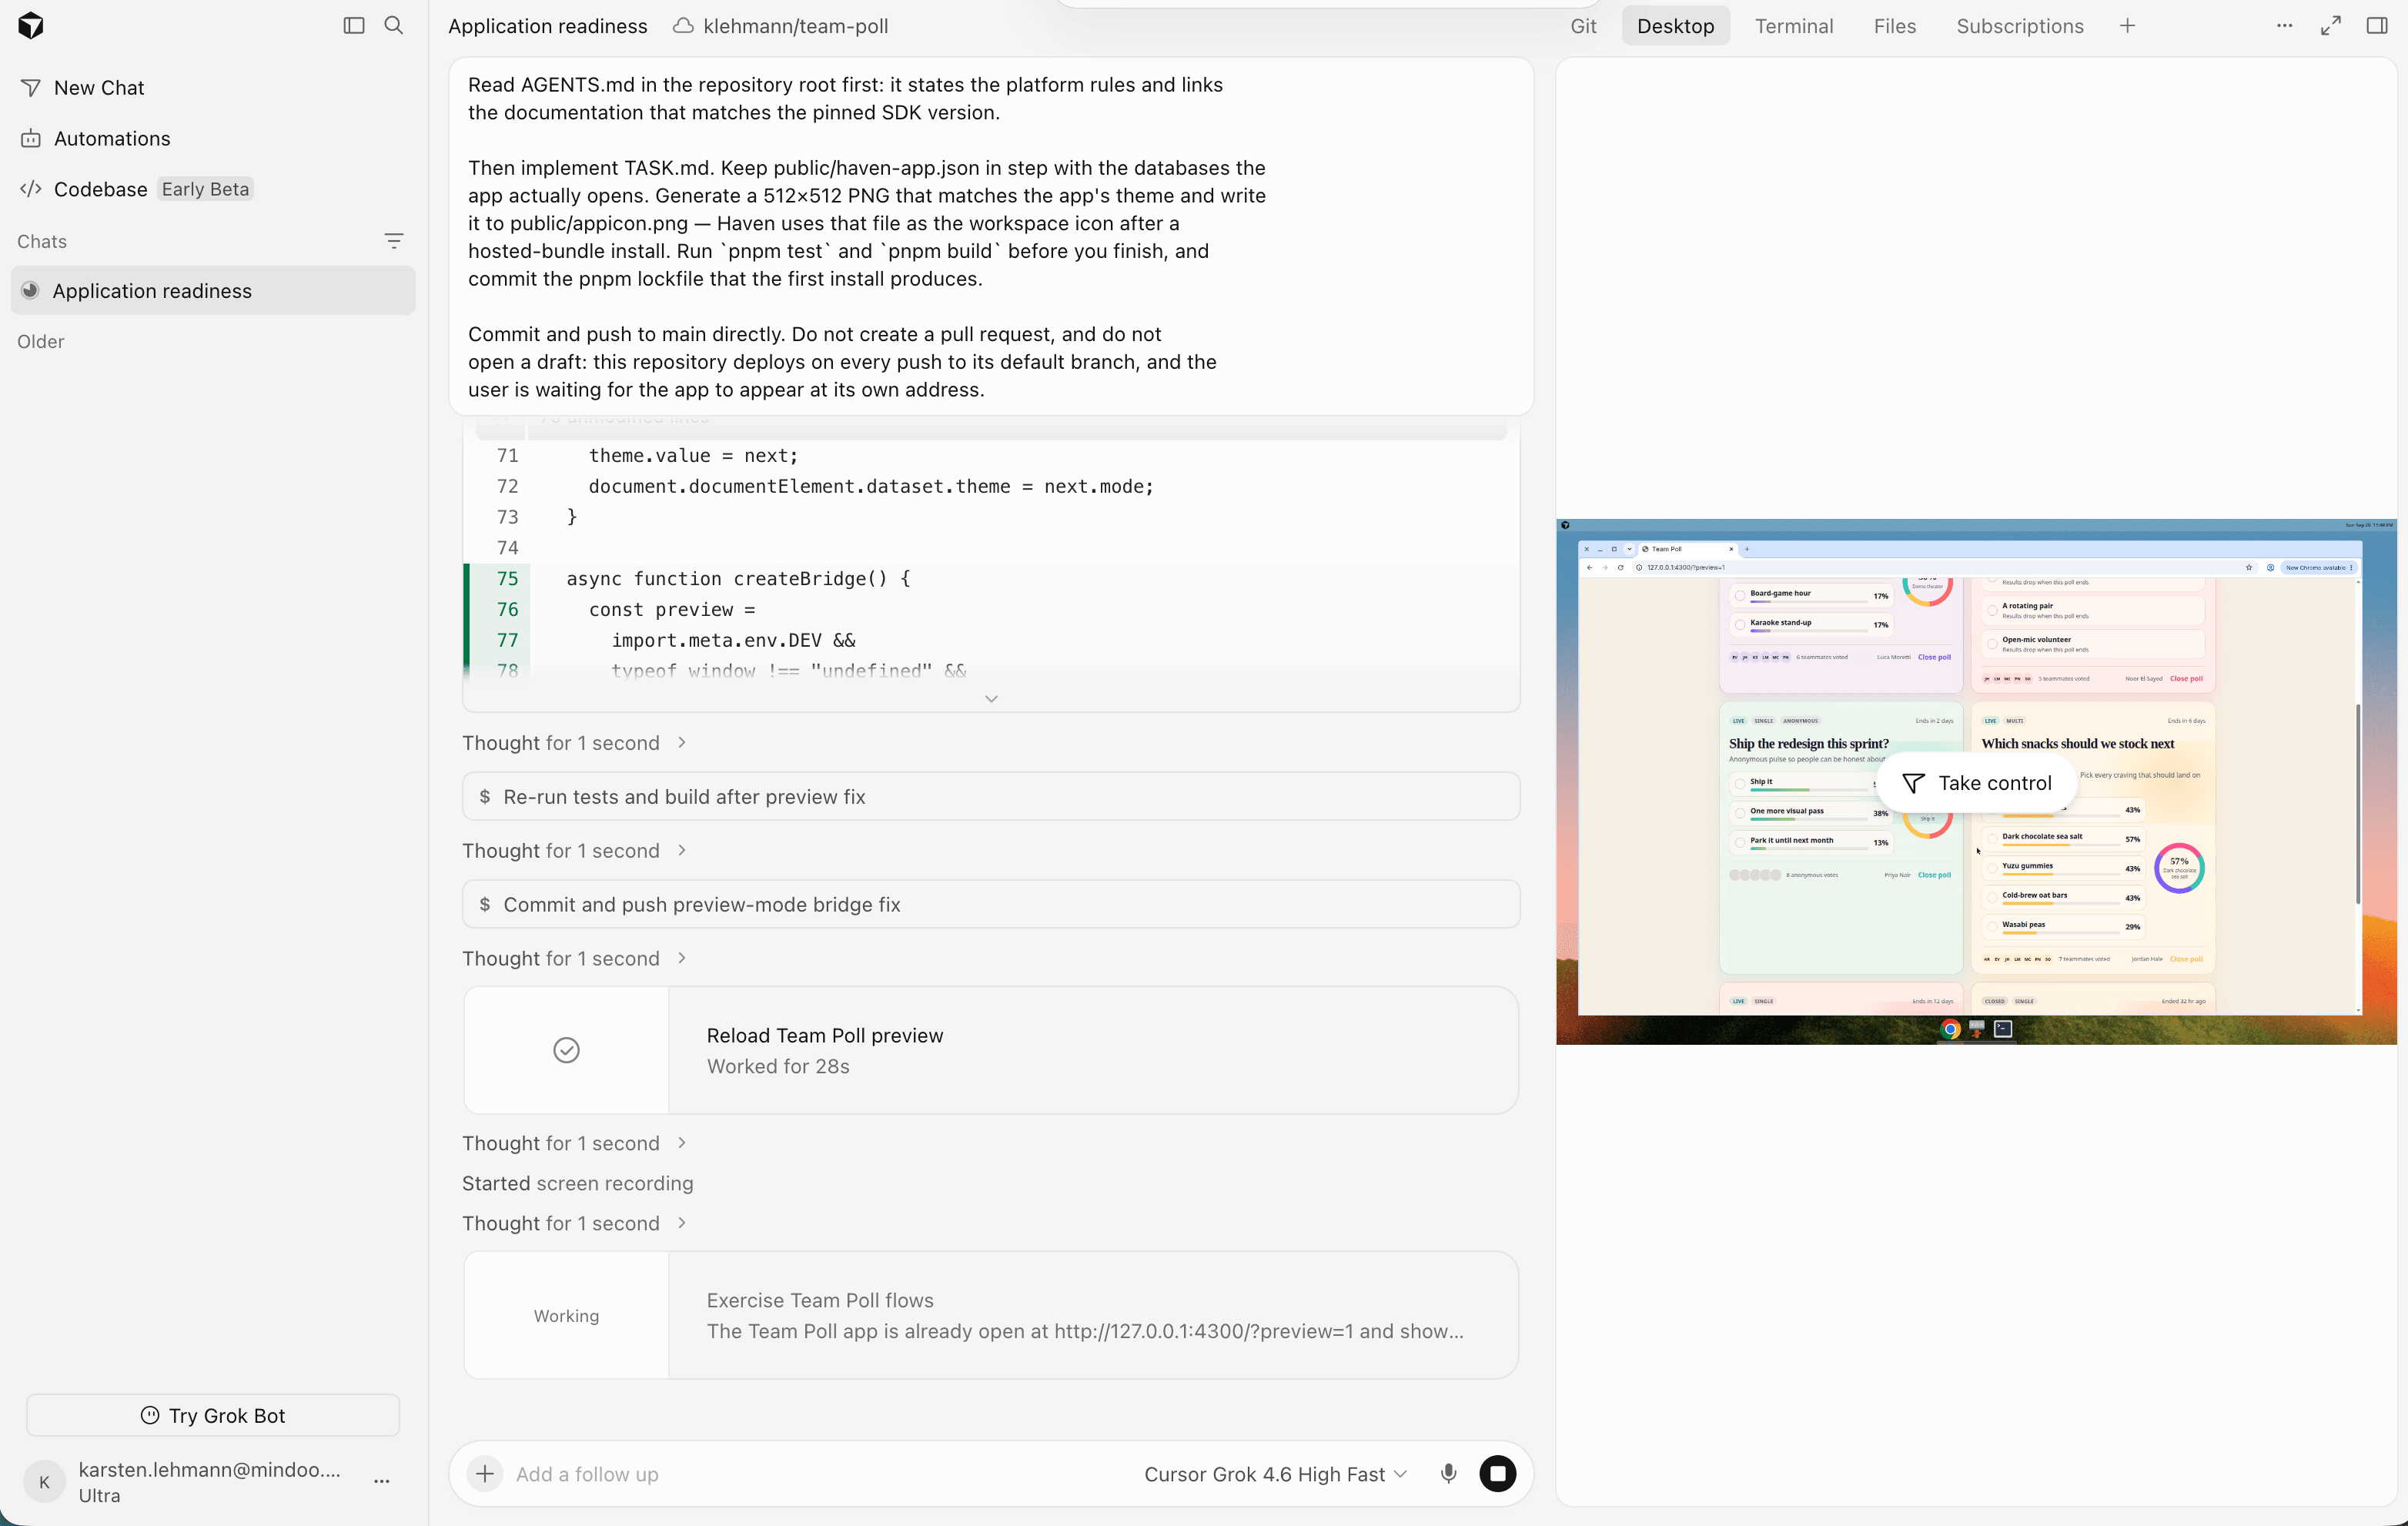
Task: Open tab search dropdown in preview Chrome
Action: tap(1629, 549)
